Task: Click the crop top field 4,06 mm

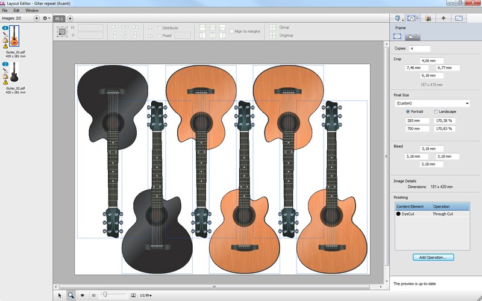Action: coord(431,61)
